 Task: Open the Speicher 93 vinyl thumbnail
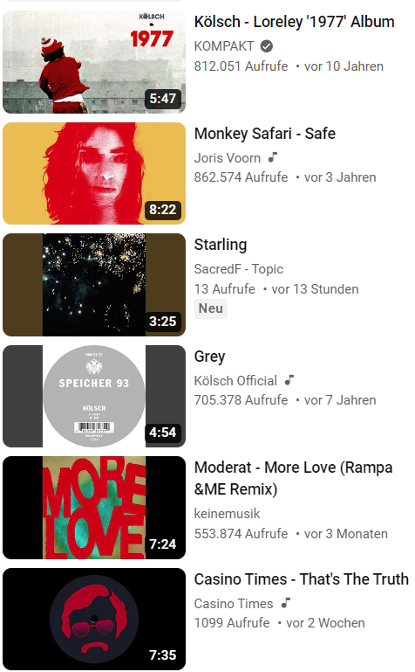94,397
